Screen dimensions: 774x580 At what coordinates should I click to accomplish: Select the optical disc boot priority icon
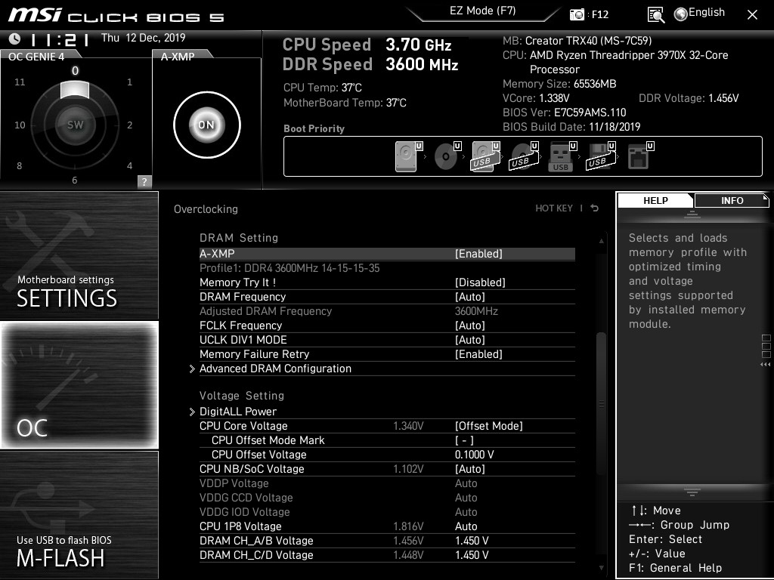(447, 156)
